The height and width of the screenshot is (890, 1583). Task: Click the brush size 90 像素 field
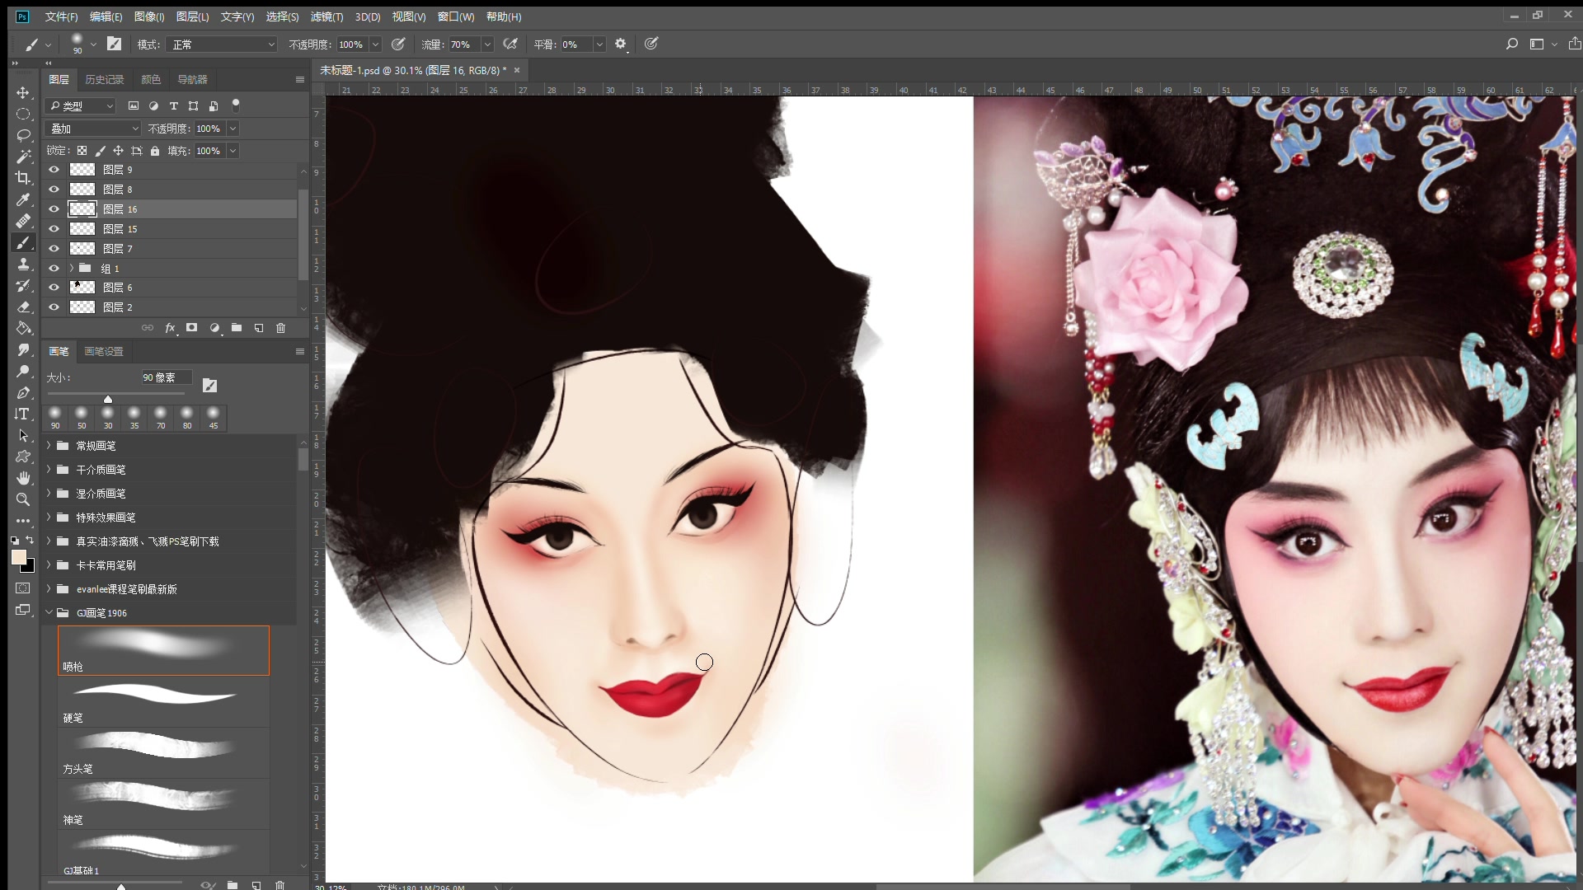[x=165, y=377]
